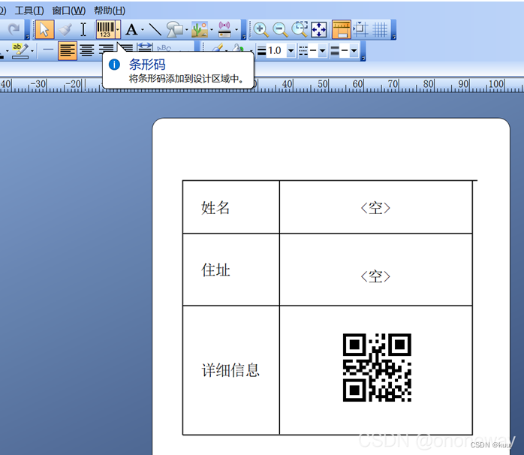Click the text highlight color tool
Image resolution: width=524 pixels, height=455 pixels.
click(20, 51)
